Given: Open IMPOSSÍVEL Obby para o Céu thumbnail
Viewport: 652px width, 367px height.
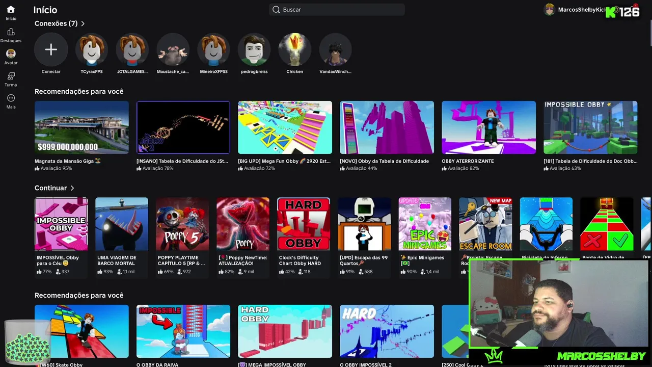Looking at the screenshot, I should tap(61, 224).
